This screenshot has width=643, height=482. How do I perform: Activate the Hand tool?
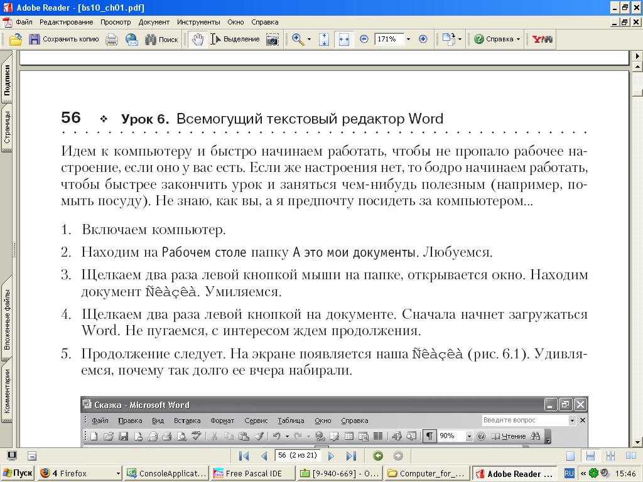198,40
